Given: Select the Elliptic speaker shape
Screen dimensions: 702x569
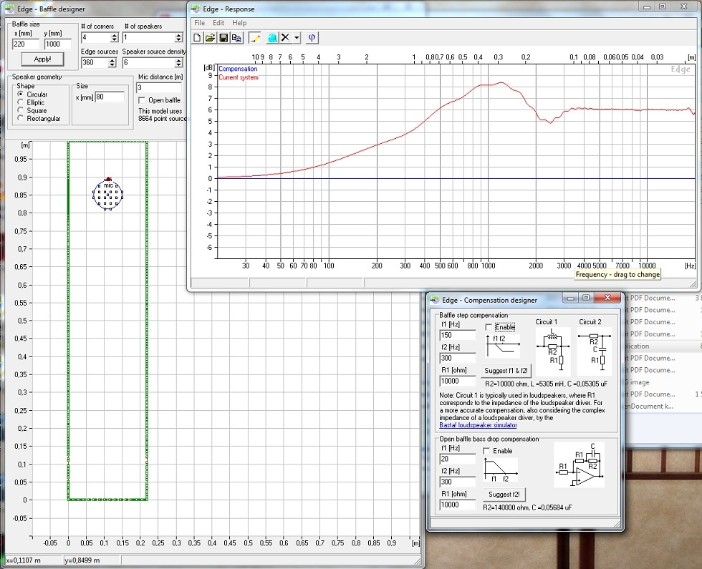Looking at the screenshot, I should pyautogui.click(x=21, y=102).
